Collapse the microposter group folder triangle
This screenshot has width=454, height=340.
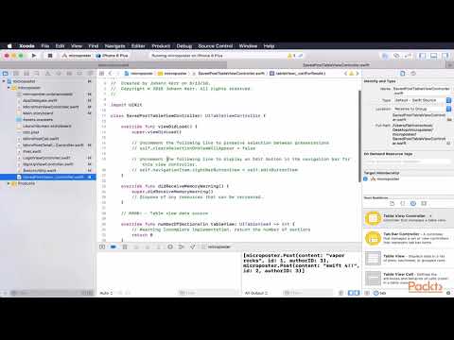[9, 88]
